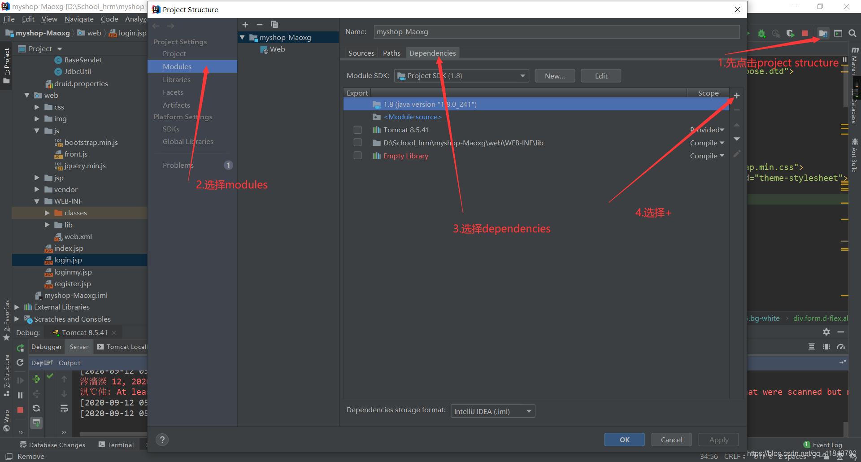Screen dimensions: 861x462
Task: Click the OK button
Action: pyautogui.click(x=624, y=440)
